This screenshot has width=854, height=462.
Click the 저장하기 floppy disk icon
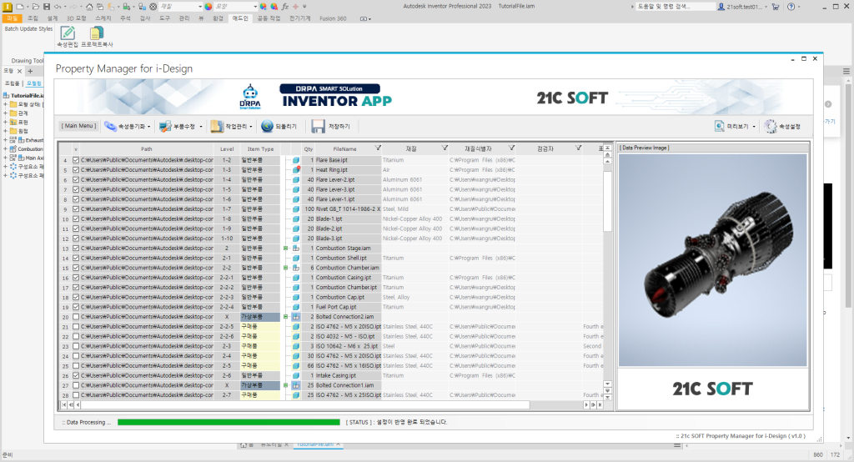pos(318,127)
